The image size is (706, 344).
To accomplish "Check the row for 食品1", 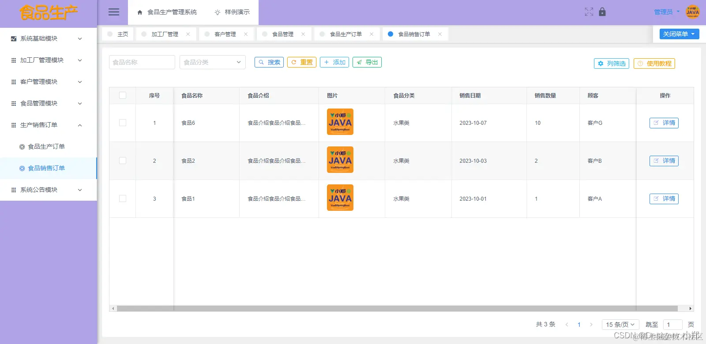I will [123, 198].
